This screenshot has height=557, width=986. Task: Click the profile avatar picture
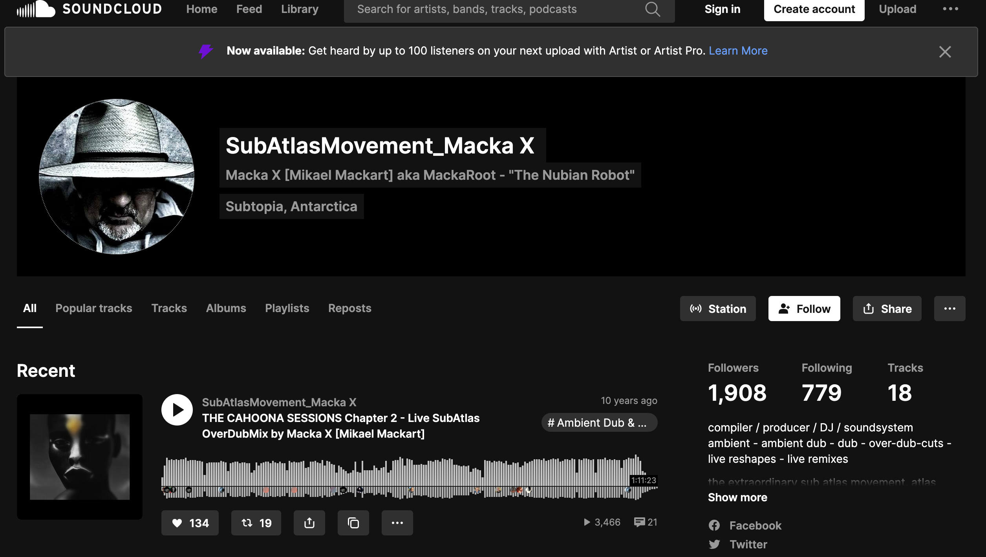tap(117, 177)
